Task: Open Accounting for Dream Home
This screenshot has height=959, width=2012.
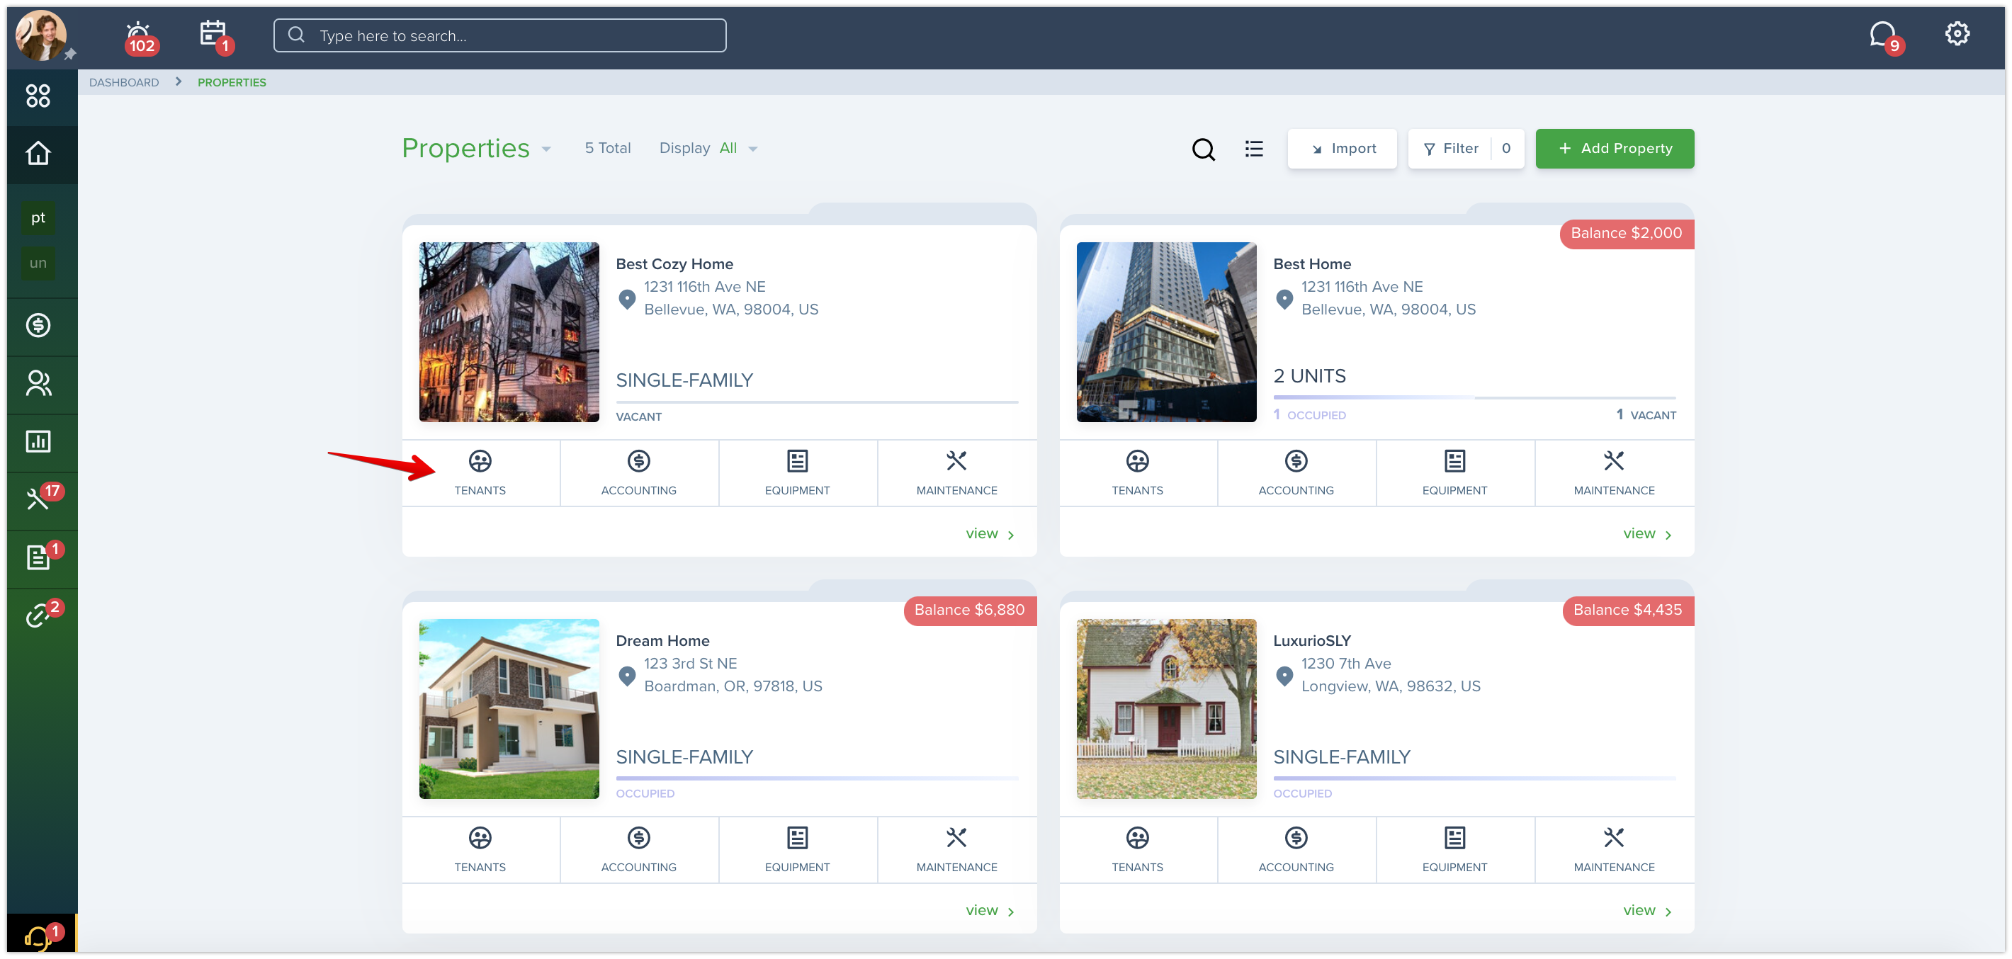Action: (638, 851)
